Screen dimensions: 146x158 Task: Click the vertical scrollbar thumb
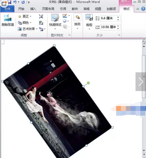tap(144, 76)
